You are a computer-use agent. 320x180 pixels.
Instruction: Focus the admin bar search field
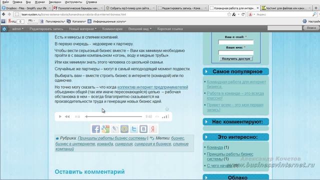click(284, 28)
